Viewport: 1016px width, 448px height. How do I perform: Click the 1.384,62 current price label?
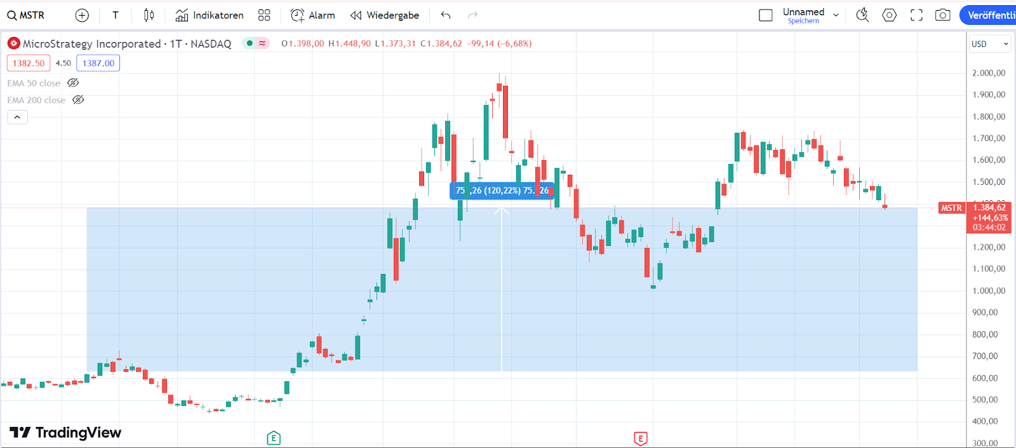989,208
